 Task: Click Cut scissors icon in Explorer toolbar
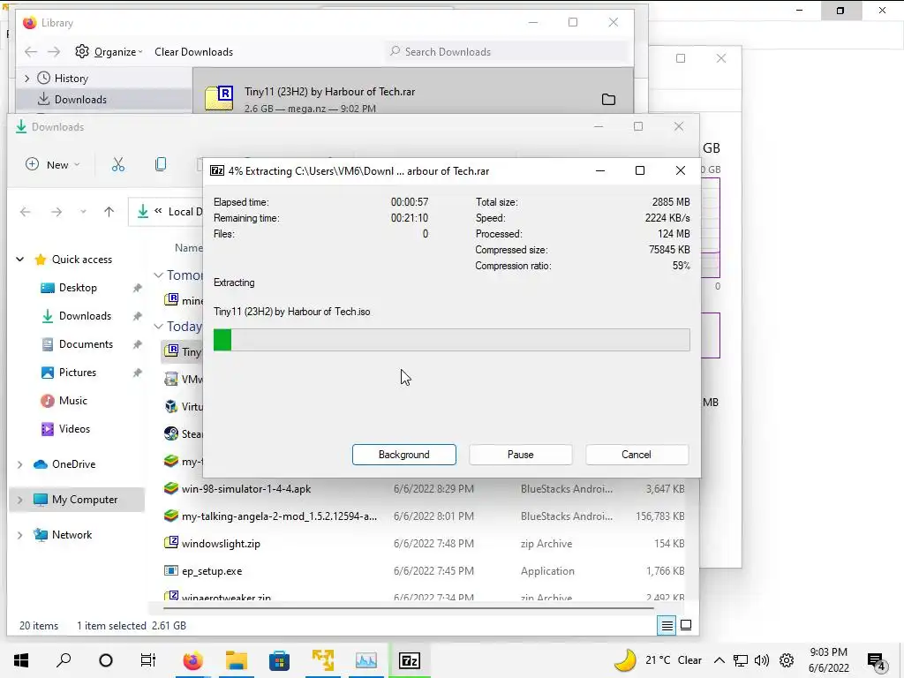click(x=117, y=165)
